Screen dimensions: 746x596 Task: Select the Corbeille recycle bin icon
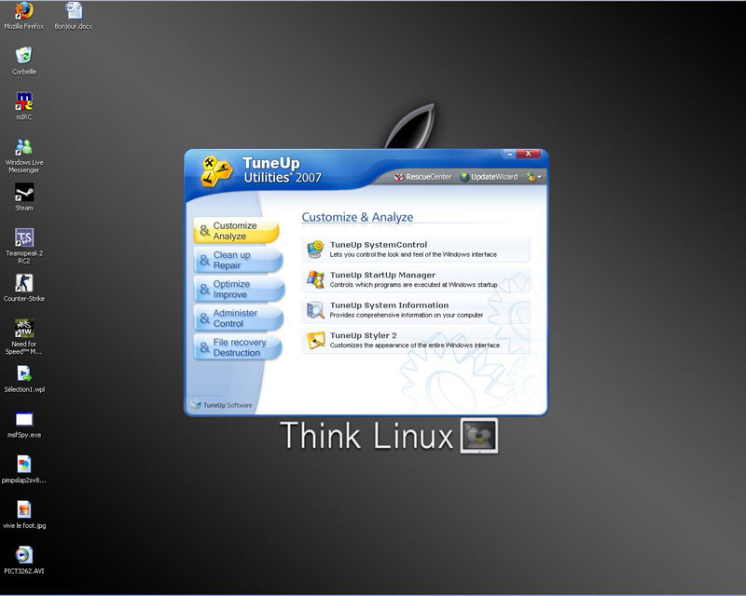pyautogui.click(x=24, y=61)
